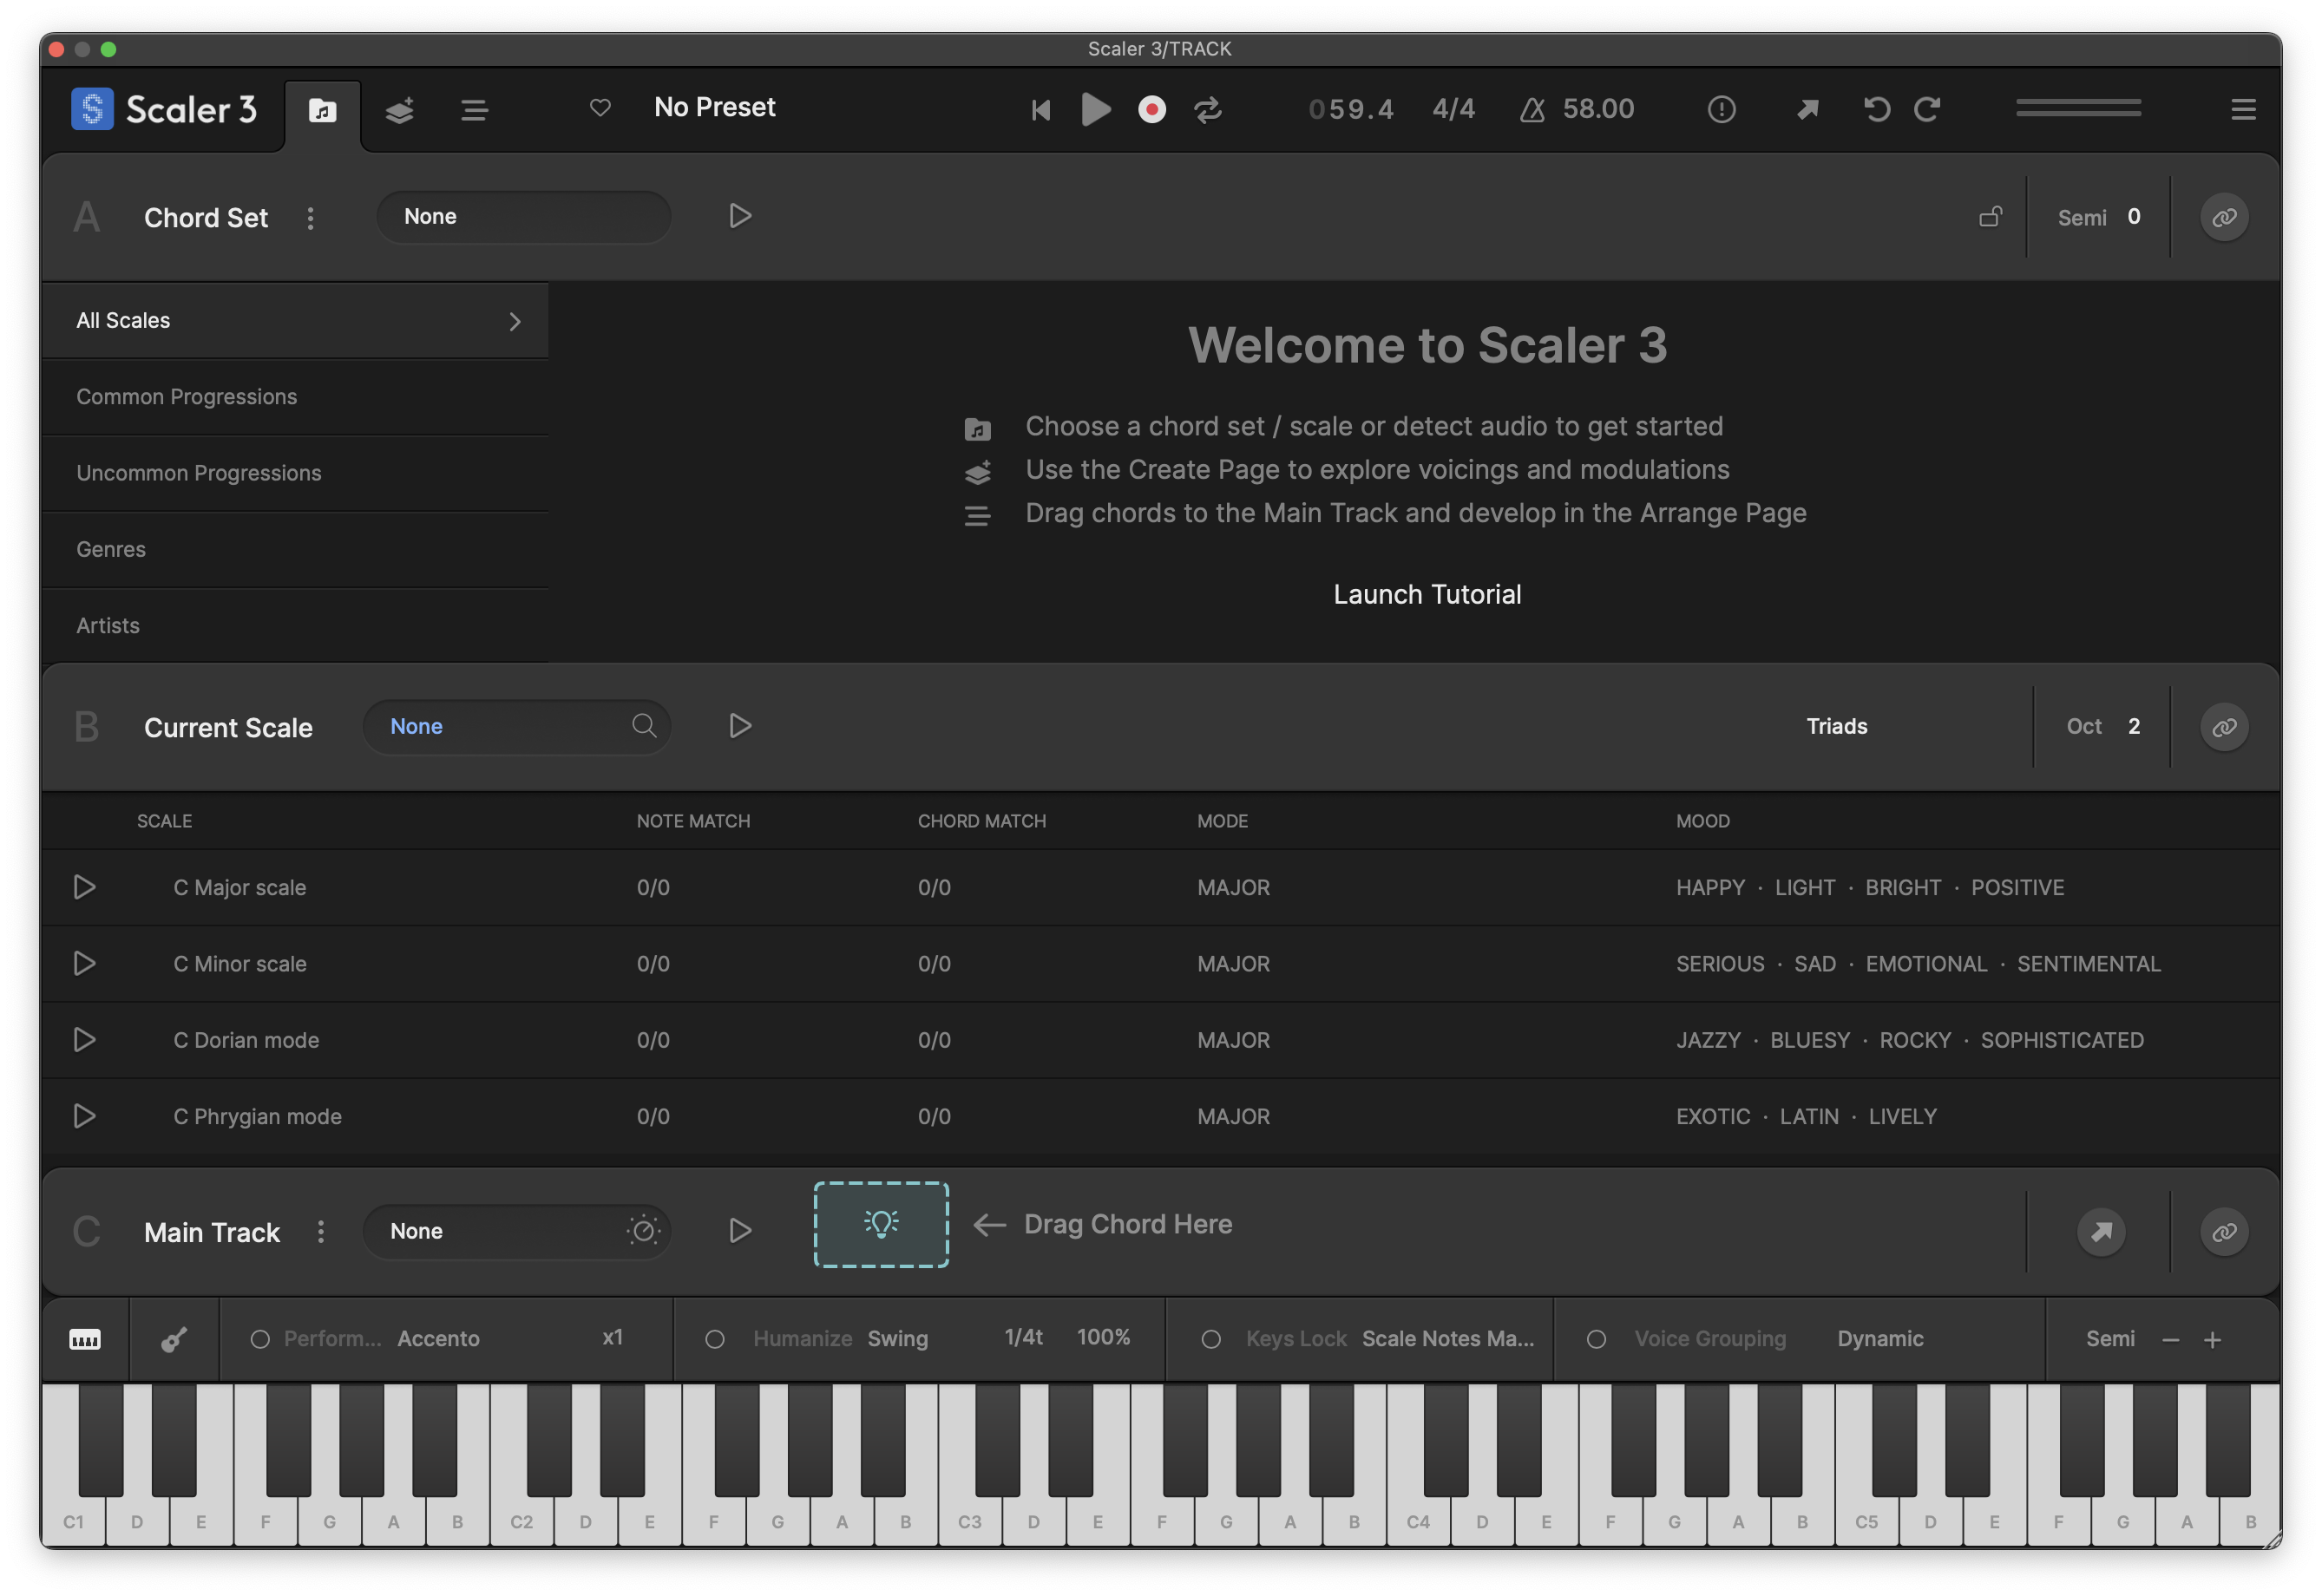
Task: Favorite the current preset with the heart icon
Action: (600, 108)
